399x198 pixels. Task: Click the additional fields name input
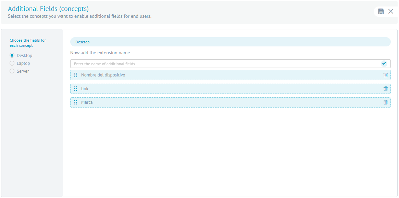225,63
